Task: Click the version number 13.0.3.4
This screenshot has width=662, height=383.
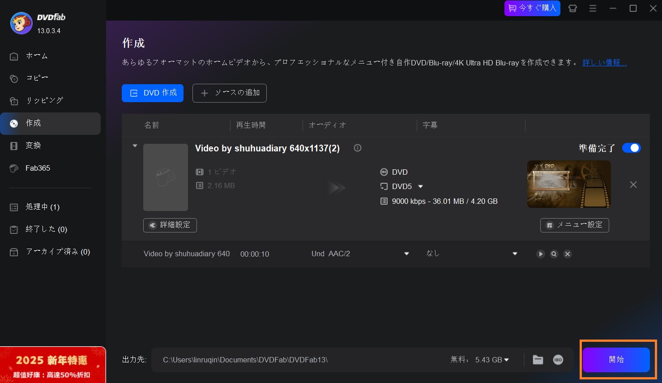Action: tap(49, 31)
